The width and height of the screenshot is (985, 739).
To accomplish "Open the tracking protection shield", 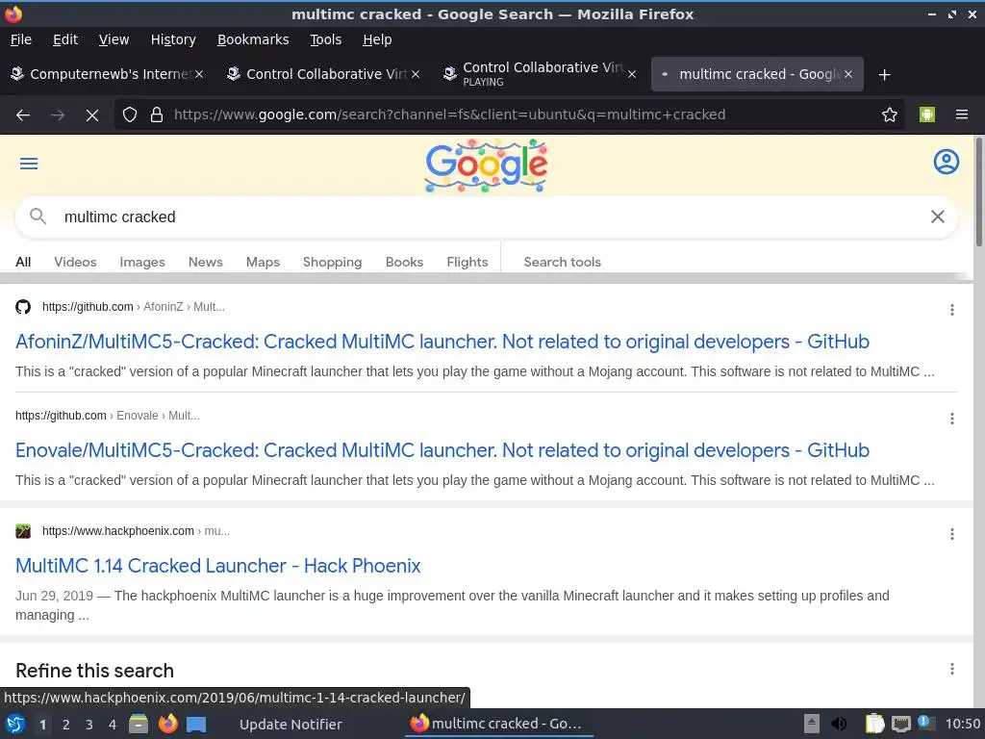I will click(130, 115).
